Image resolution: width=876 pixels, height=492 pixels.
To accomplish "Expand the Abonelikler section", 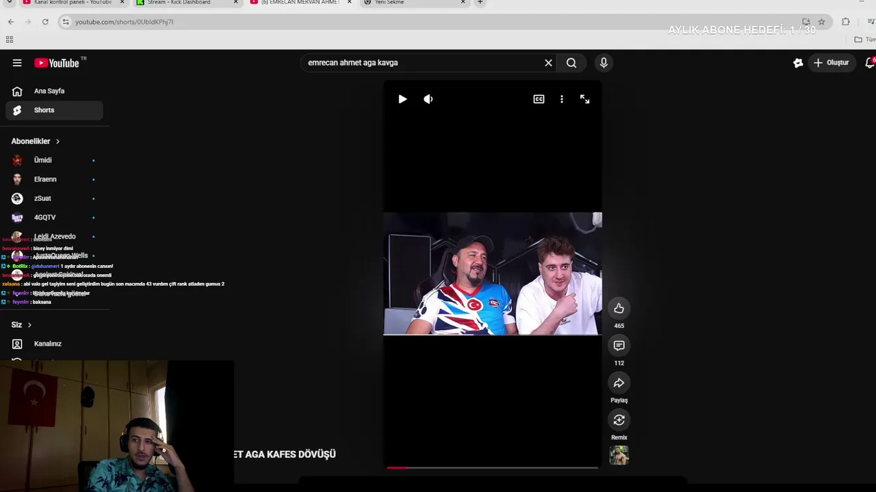I will [36, 141].
